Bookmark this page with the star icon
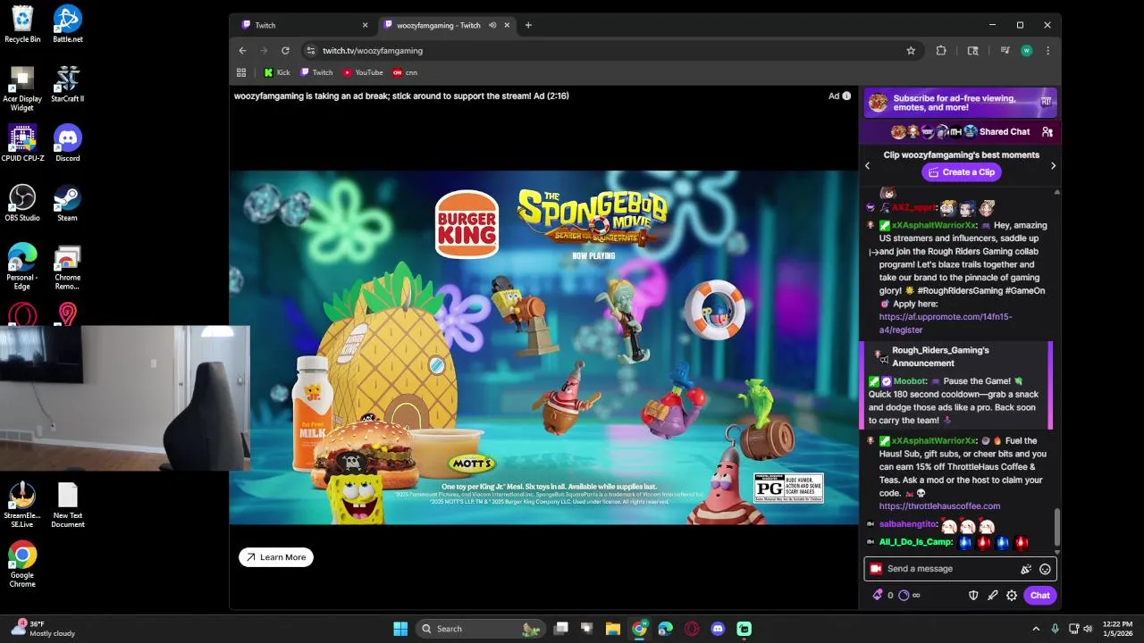The image size is (1144, 643). pos(911,51)
